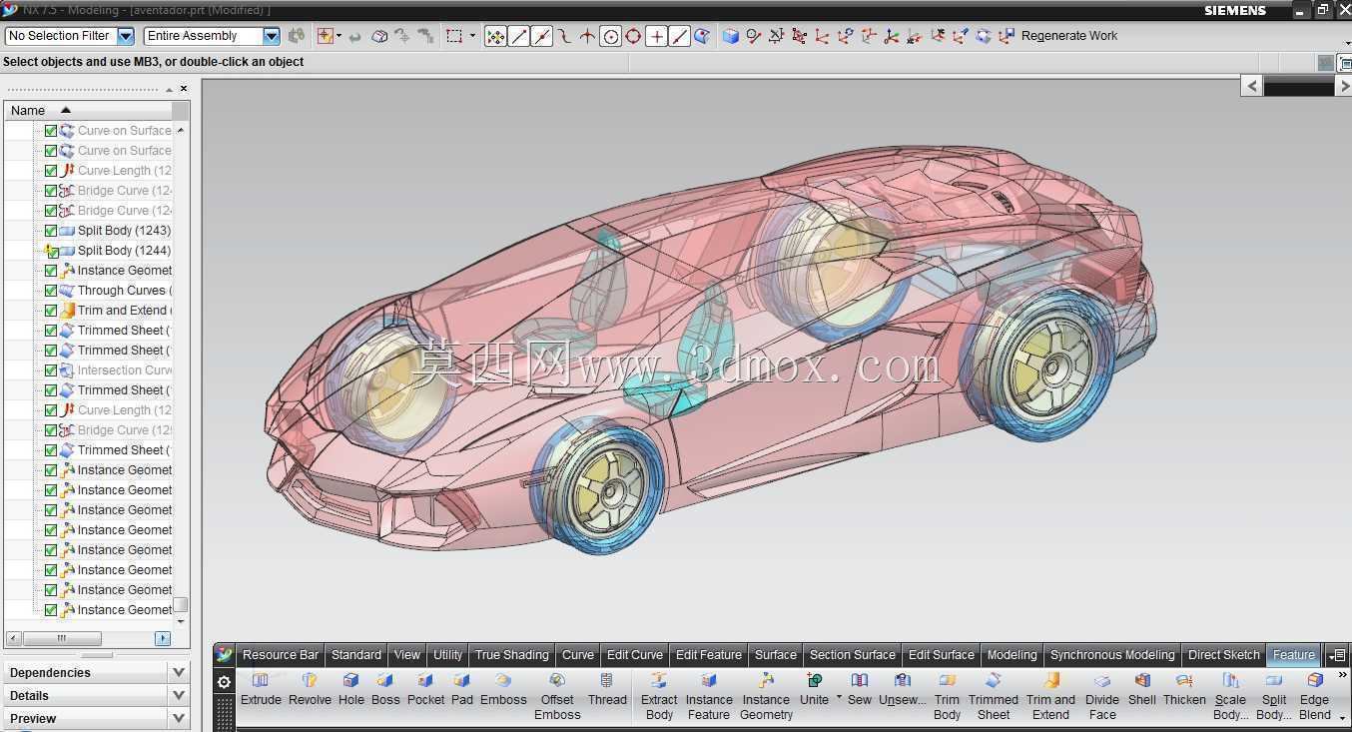Select the Unite boolean tool
The width and height of the screenshot is (1352, 732).
coord(814,689)
